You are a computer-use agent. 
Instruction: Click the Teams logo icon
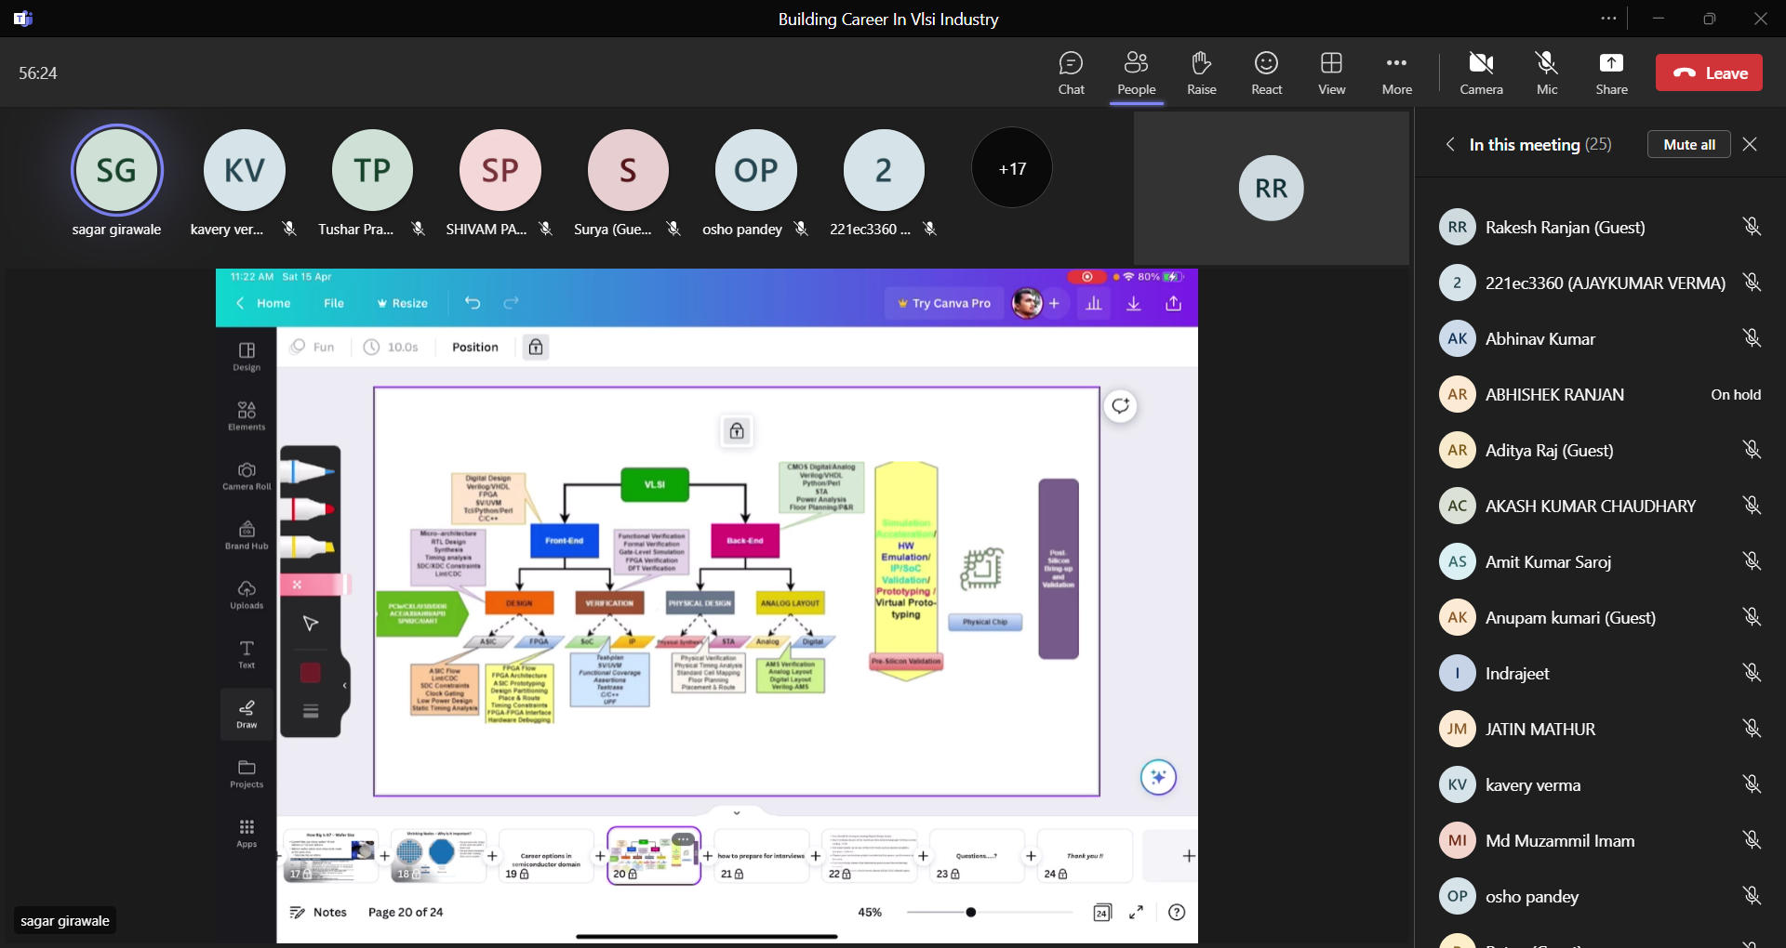coord(23,19)
